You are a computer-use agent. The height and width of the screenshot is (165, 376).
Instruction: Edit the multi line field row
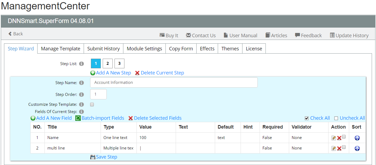tap(334, 148)
